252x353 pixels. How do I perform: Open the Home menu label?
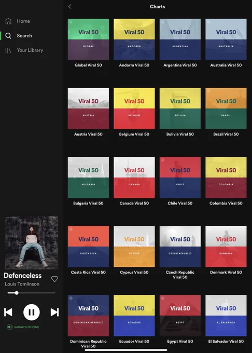click(x=23, y=21)
